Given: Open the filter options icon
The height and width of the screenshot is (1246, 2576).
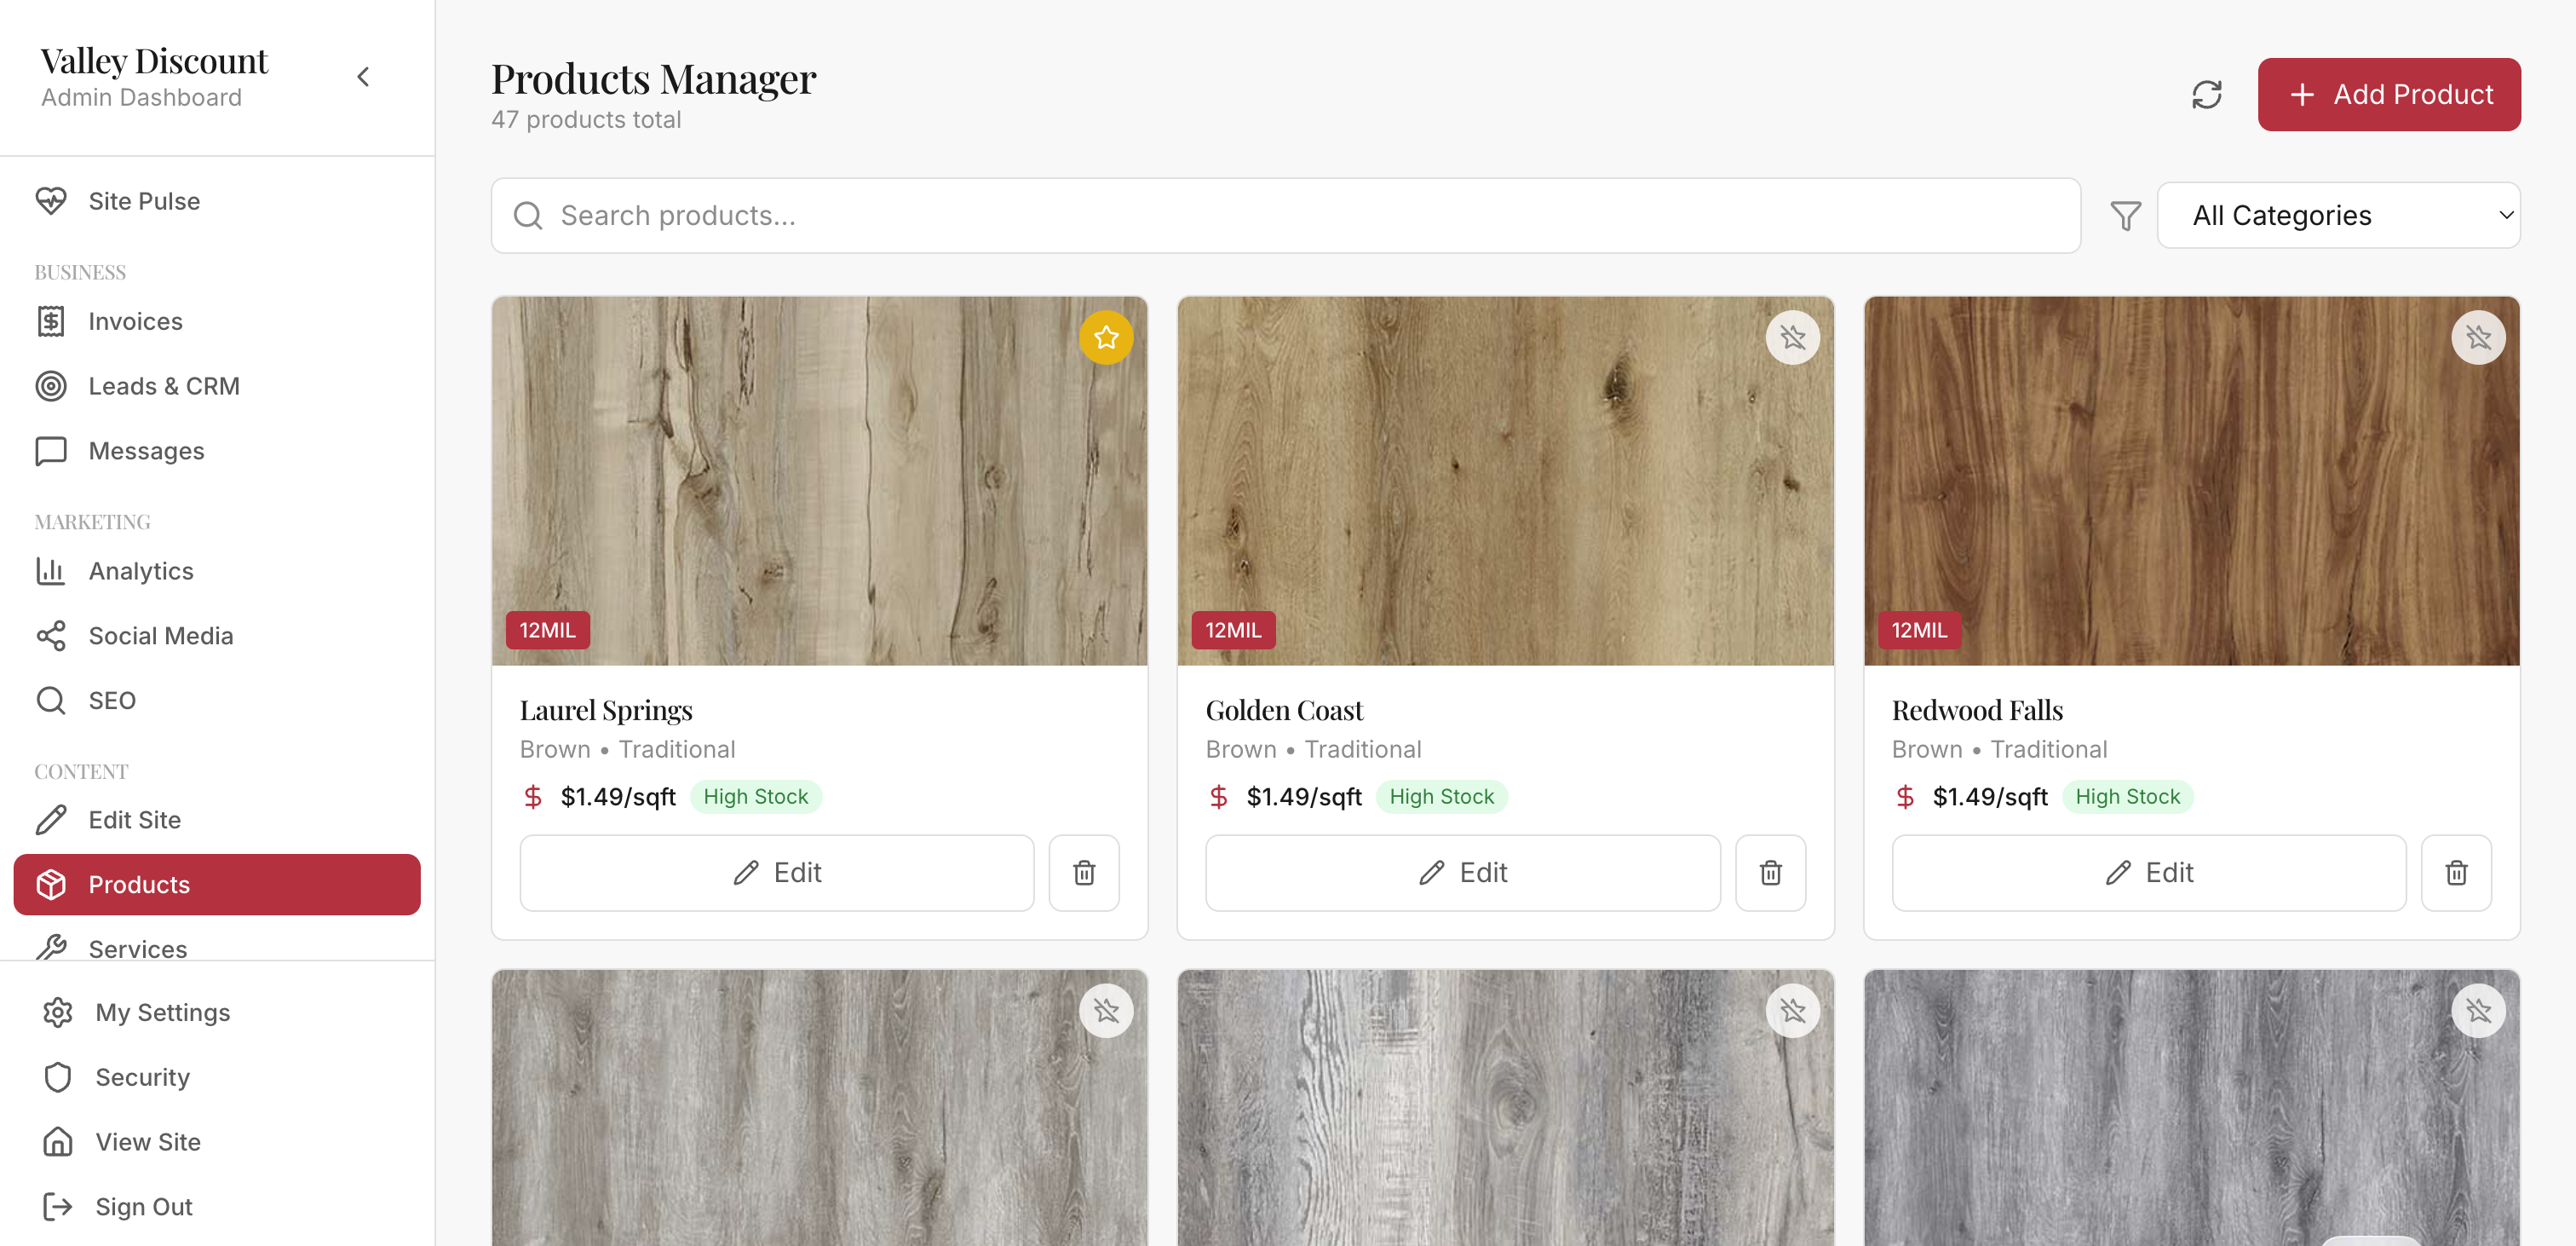Looking at the screenshot, I should [x=2126, y=214].
